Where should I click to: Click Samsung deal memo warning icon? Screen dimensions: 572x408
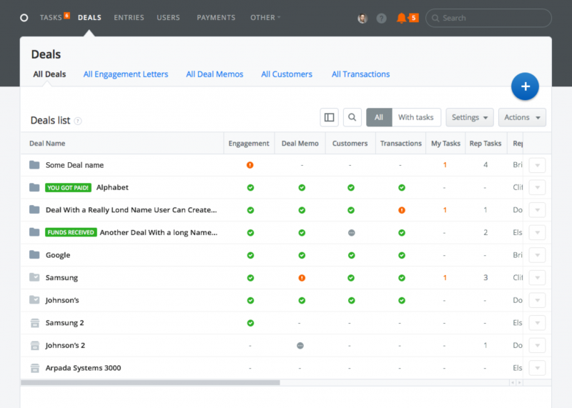click(x=302, y=278)
